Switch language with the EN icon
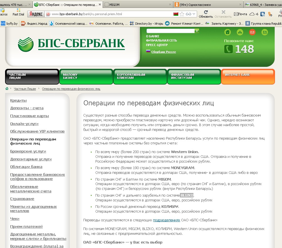The width and height of the screenshot is (282, 248). coord(265,32)
